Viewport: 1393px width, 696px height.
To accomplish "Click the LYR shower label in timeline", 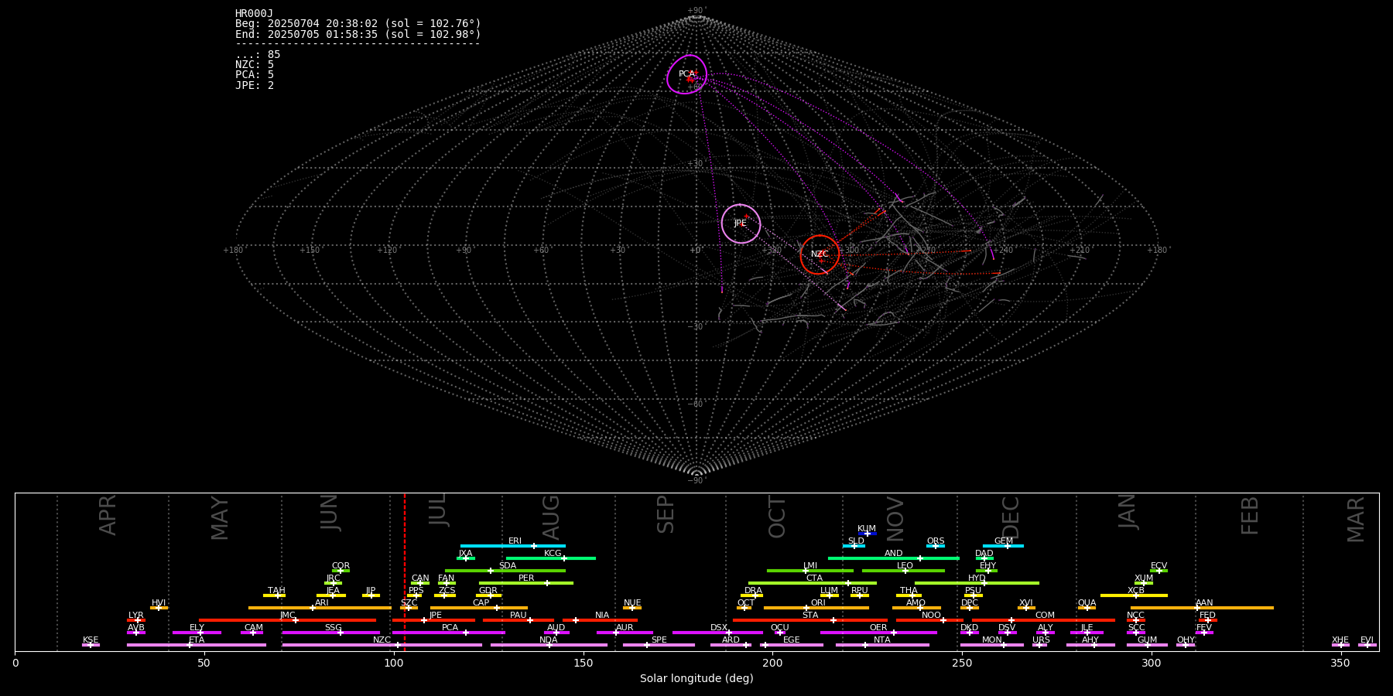I will point(136,616).
